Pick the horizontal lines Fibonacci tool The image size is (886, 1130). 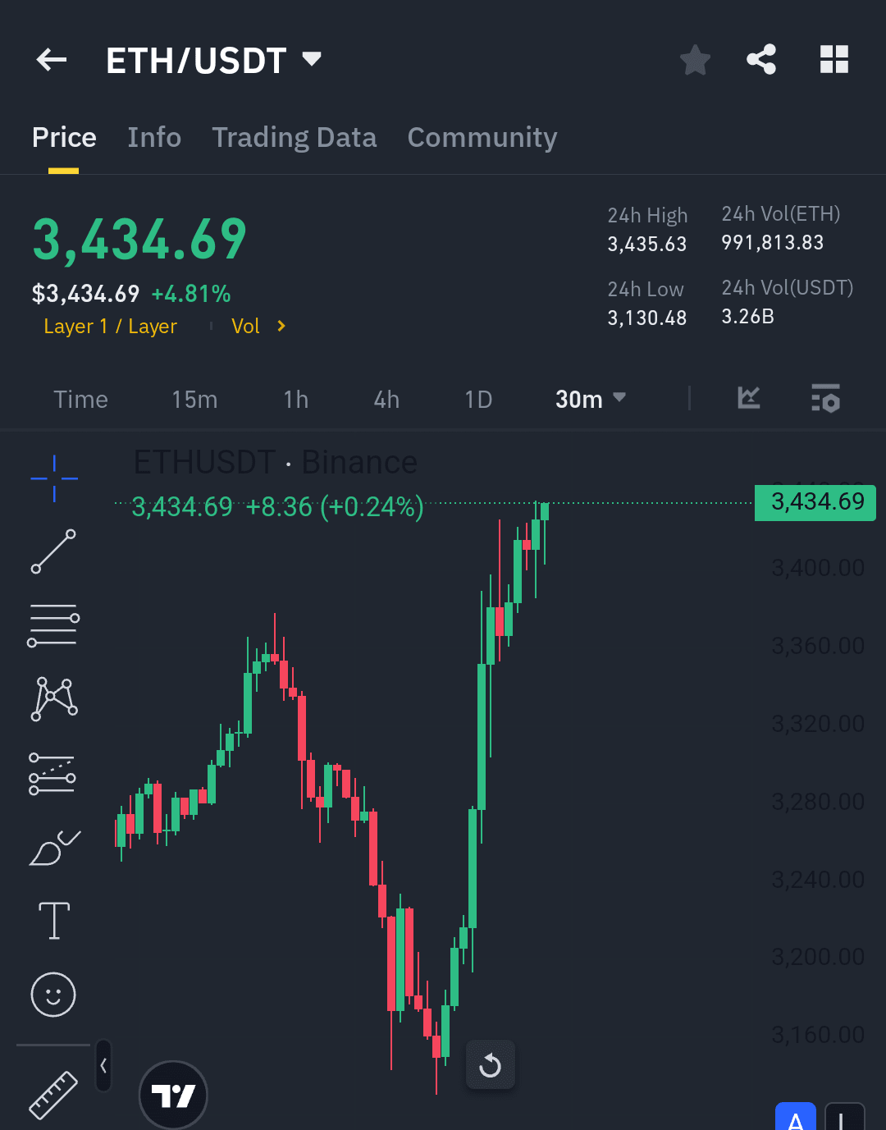coord(54,625)
